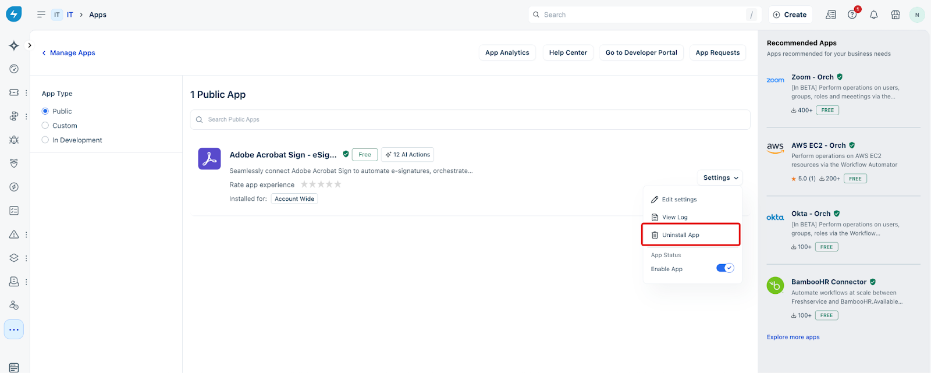Click the Zoom logo in Recommended Apps
Screen dimensions: 931x373
point(775,80)
